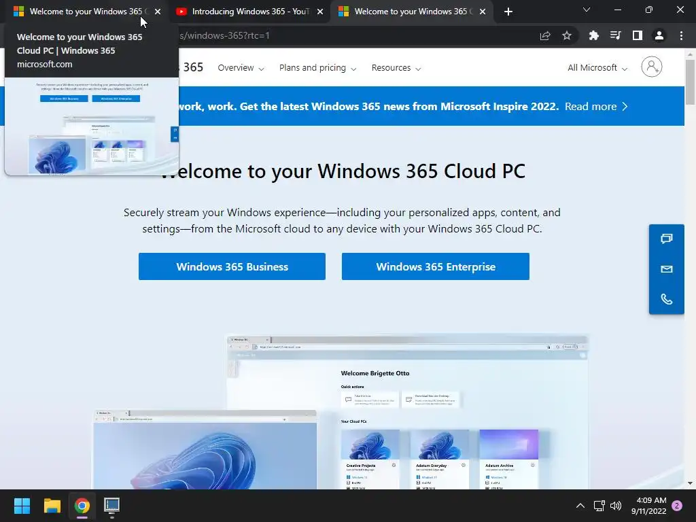Close the Introducing Windows 365 YouTube tab
The image size is (696, 522).
tap(320, 12)
